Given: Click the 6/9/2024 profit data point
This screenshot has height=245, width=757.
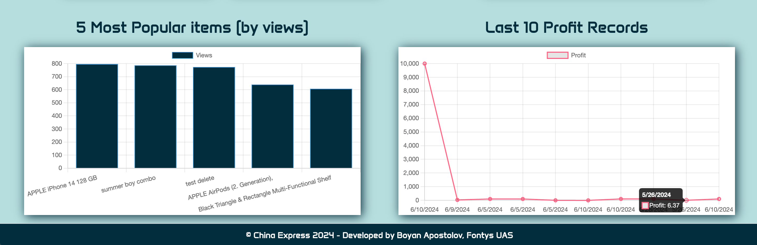Looking at the screenshot, I should tap(457, 200).
